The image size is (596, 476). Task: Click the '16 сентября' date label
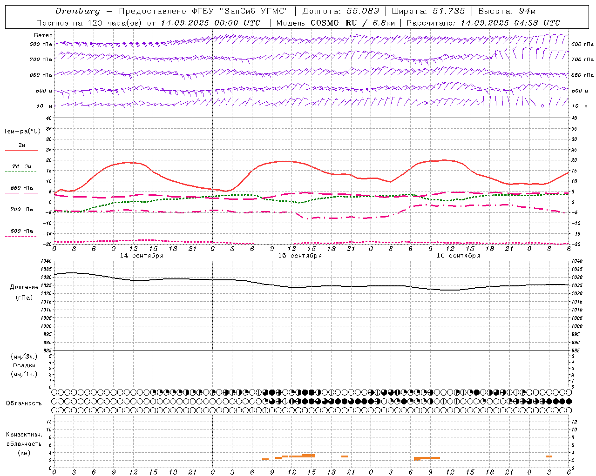point(458,256)
